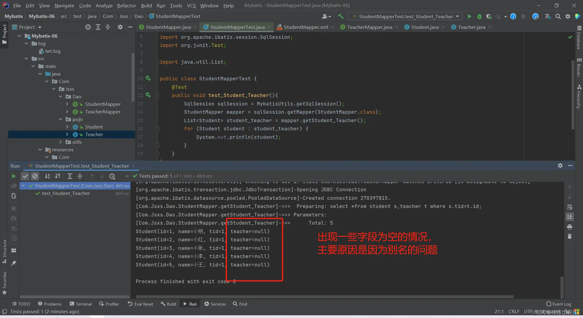Collapse the pojo package node
The image size is (583, 318).
point(60,119)
